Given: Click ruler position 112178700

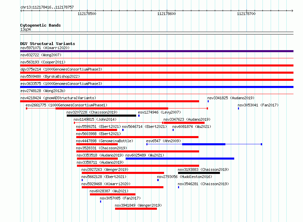Looking at the screenshot, I should (x=246, y=14).
